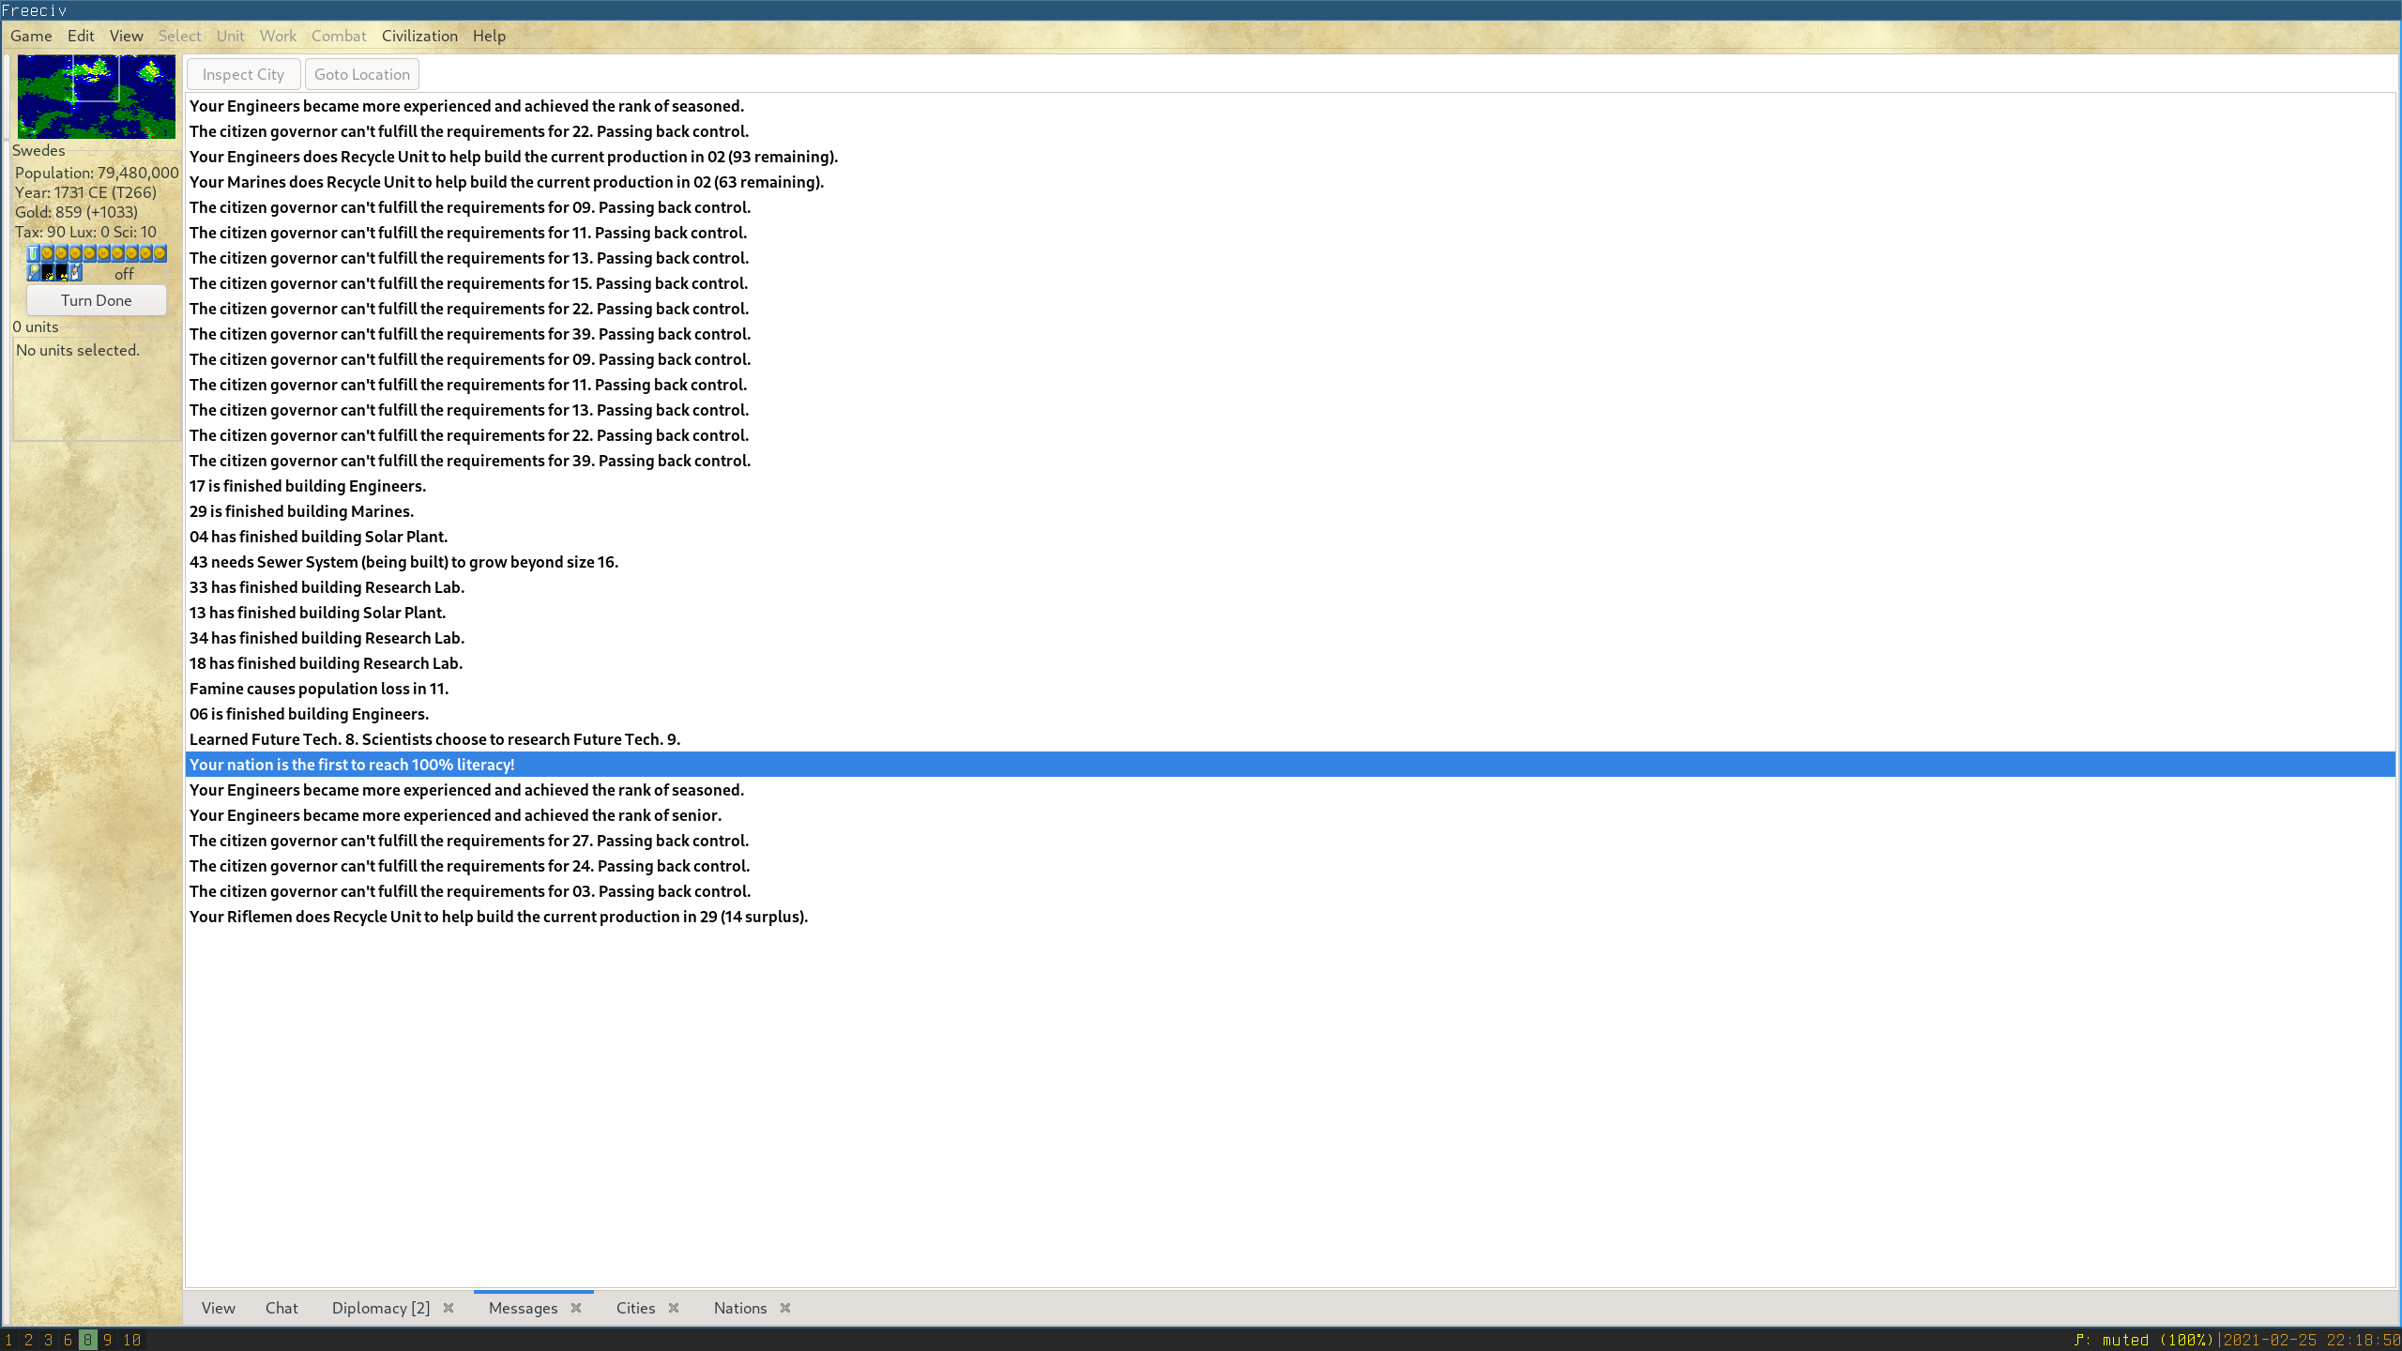The height and width of the screenshot is (1351, 2402).
Task: Close the Nations tab
Action: (x=785, y=1308)
